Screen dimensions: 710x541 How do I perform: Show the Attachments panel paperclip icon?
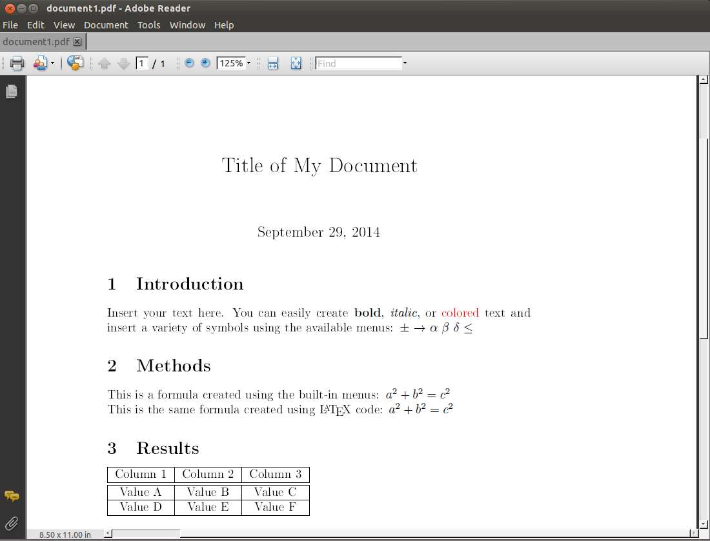click(x=12, y=522)
